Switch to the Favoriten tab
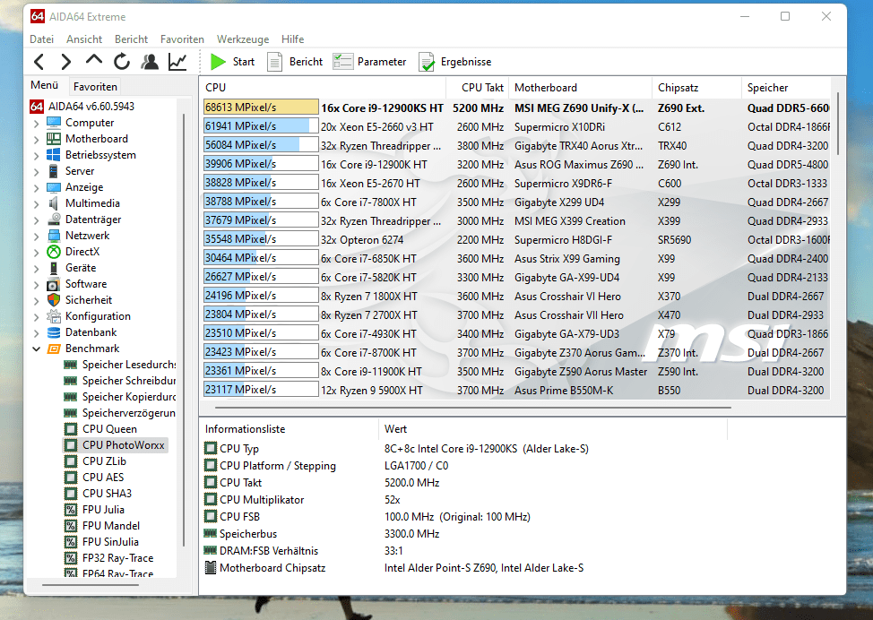This screenshot has height=620, width=873. click(95, 86)
